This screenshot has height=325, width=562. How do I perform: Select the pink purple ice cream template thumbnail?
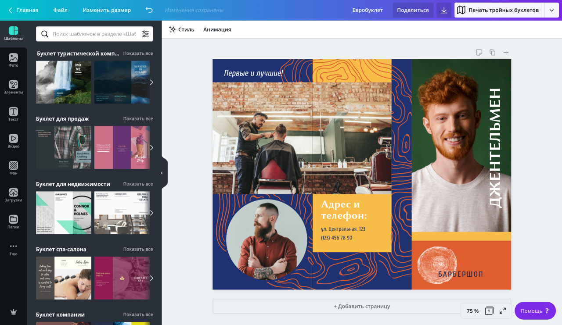pos(122,148)
